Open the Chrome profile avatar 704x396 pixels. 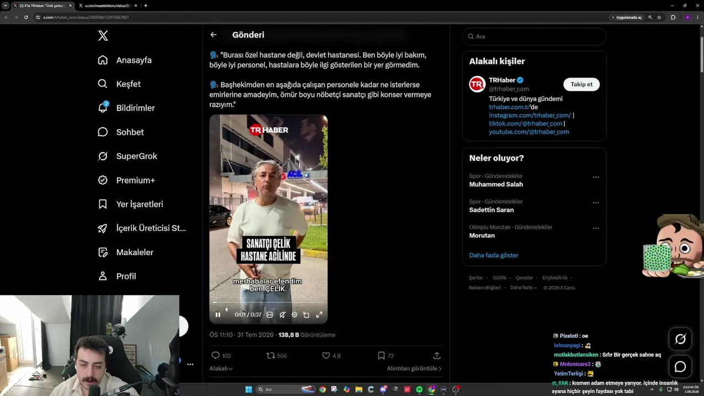coord(687,17)
